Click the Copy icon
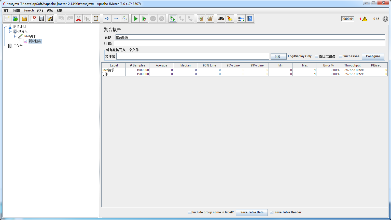 (x=87, y=19)
